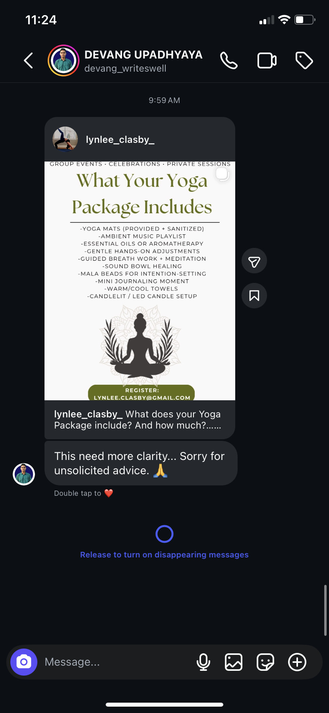Record a voice message with microphone icon
The image size is (329, 713).
pyautogui.click(x=203, y=662)
